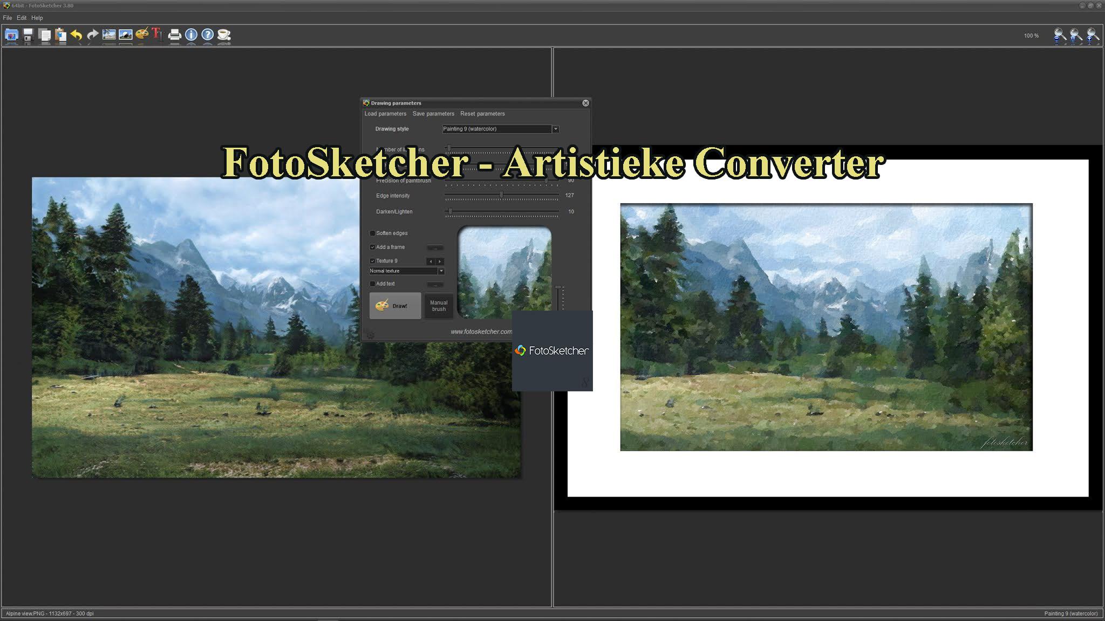Uncheck the Texture 9 checkbox

(372, 261)
